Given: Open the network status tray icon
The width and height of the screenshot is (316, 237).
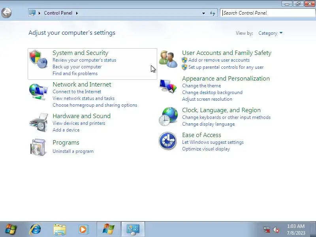Looking at the screenshot, I should 267,230.
